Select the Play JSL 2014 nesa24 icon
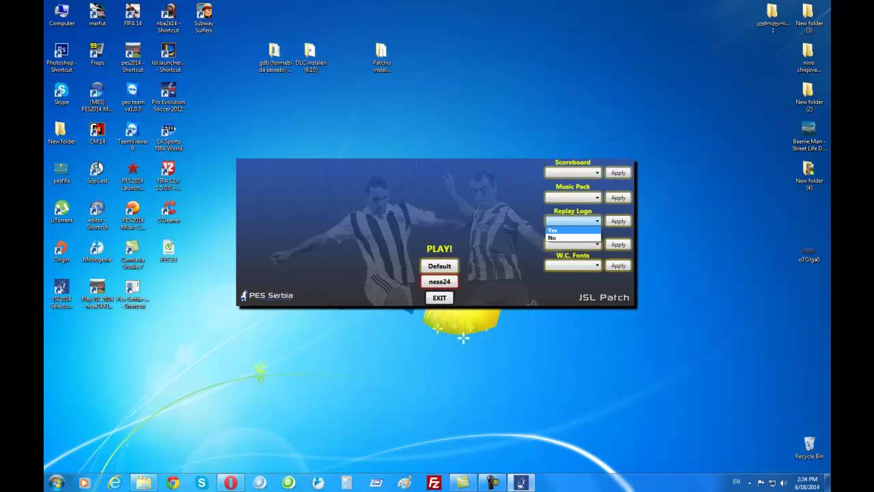 coord(97,295)
